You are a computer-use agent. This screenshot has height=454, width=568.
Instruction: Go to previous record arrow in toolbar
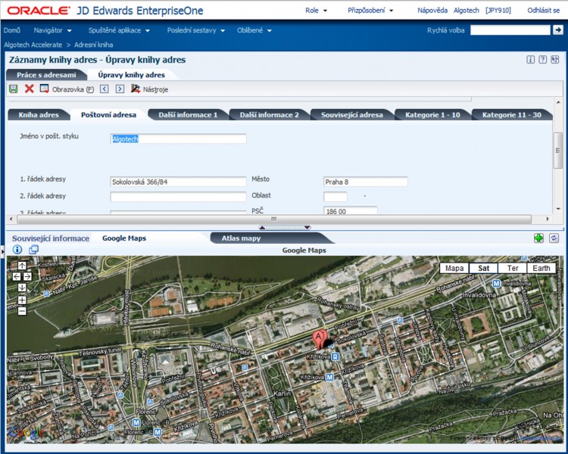pos(105,89)
